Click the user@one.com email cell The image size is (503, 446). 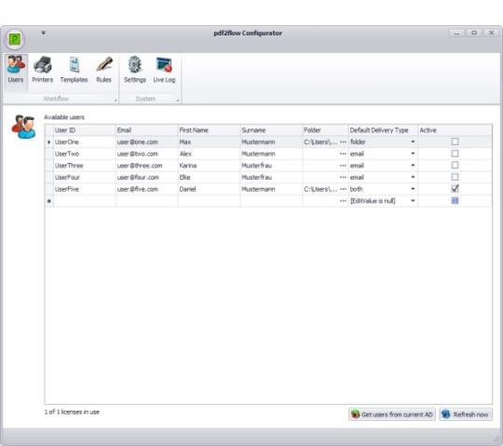tap(146, 142)
